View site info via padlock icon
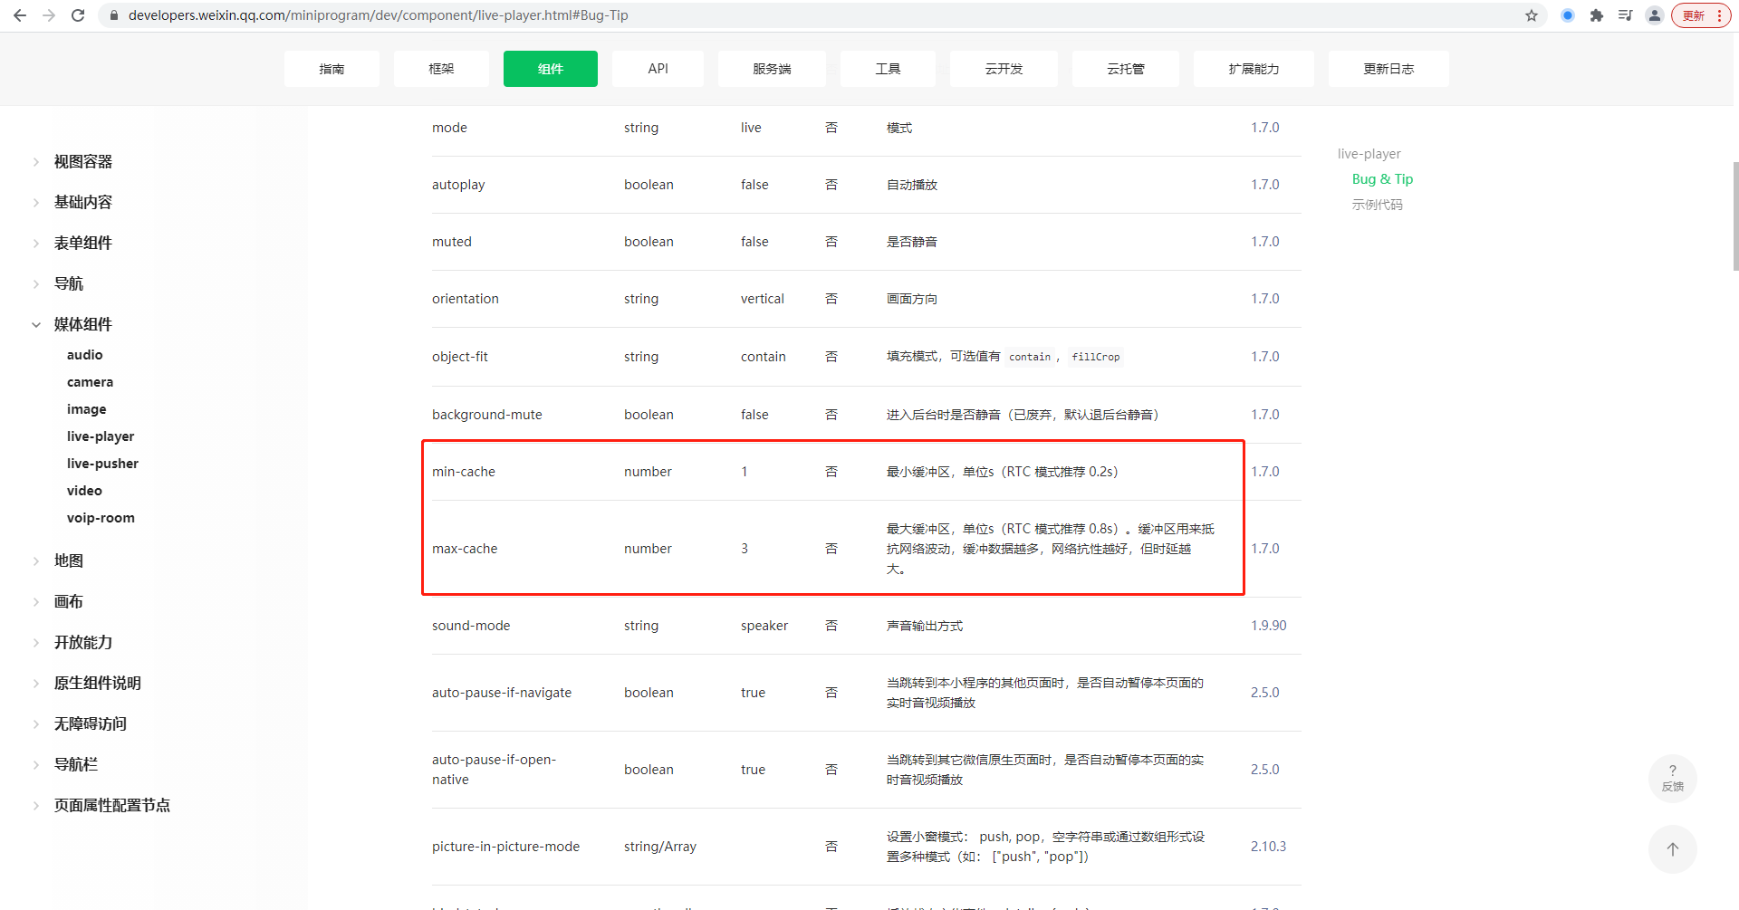The image size is (1739, 910). [114, 15]
